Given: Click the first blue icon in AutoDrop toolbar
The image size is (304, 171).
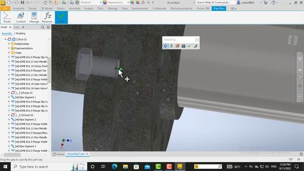Looking at the screenshot, I should (166, 46).
